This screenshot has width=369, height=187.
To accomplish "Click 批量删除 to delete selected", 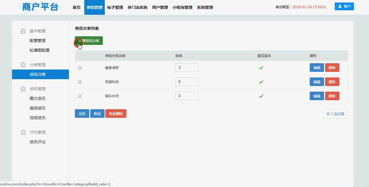I will 116,114.
